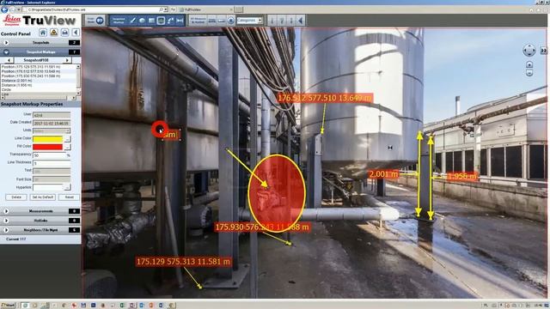
Task: Click the zoom out button on viewer
Action: click(x=529, y=73)
